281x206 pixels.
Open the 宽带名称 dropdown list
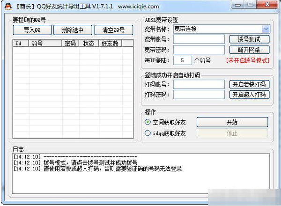[x=266, y=29]
